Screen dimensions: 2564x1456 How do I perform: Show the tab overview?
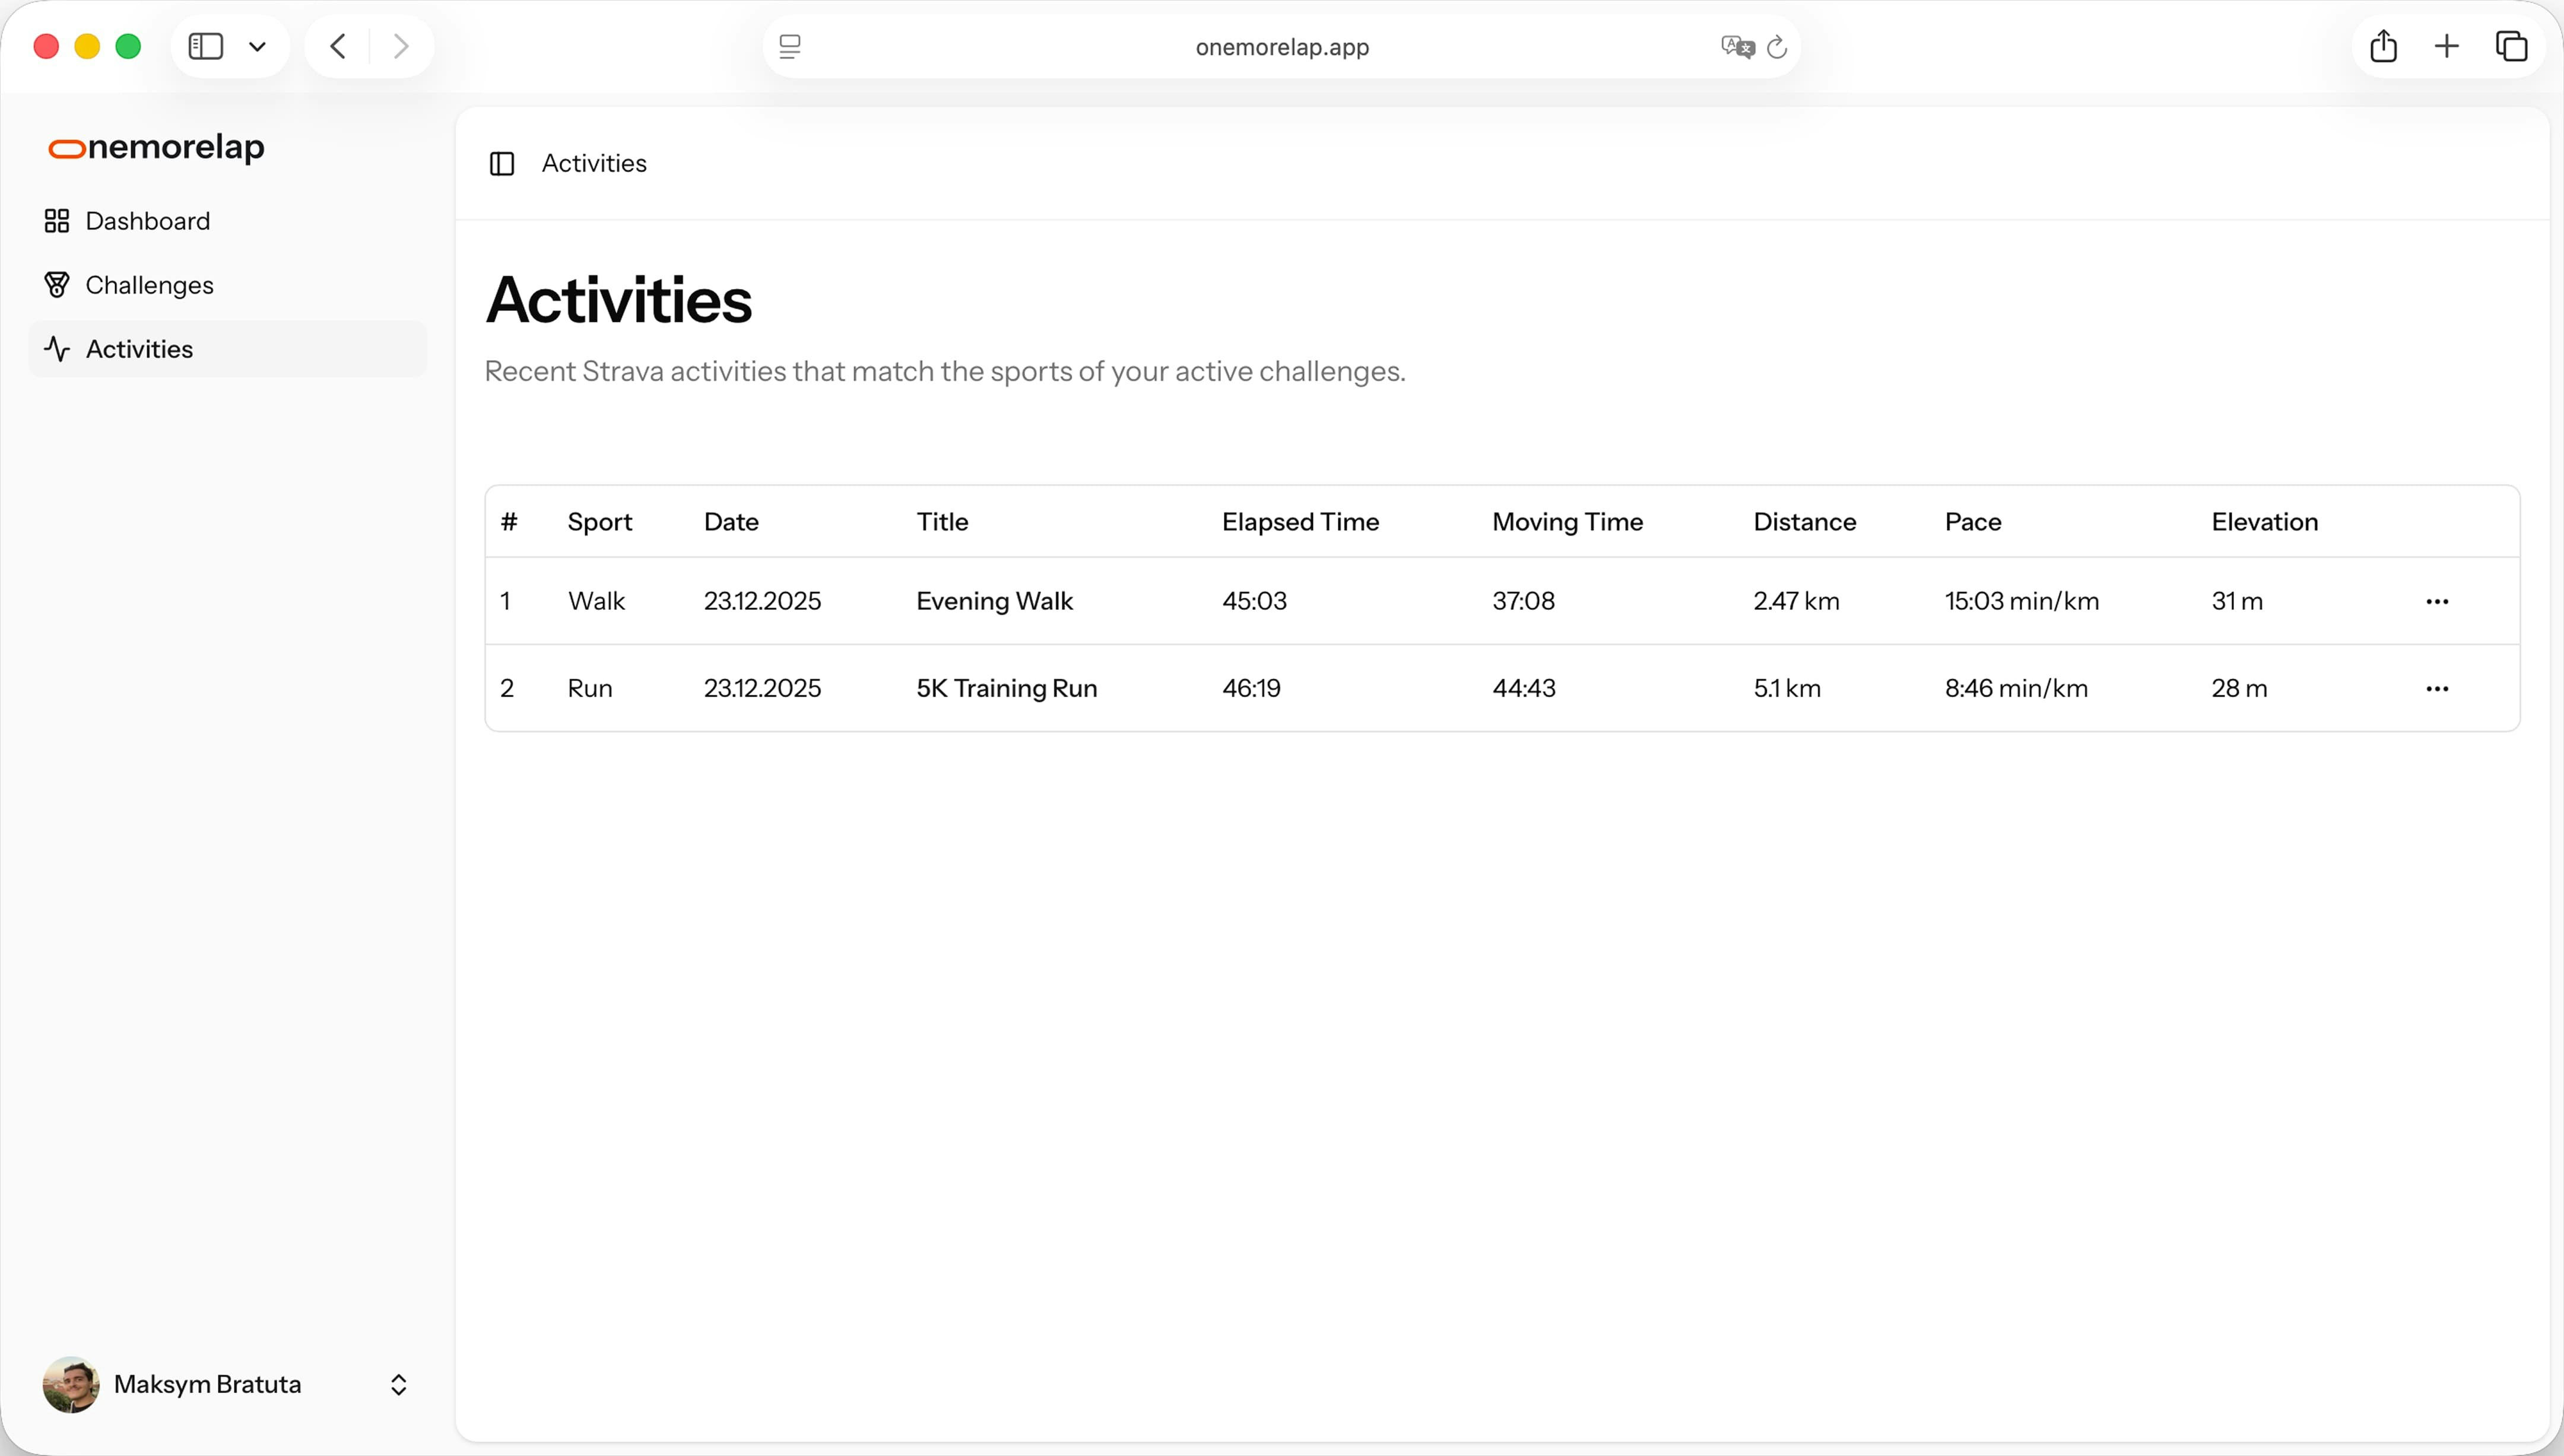pos(2511,46)
